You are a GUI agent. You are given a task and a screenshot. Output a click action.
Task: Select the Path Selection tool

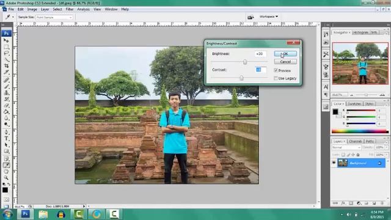pos(6,145)
